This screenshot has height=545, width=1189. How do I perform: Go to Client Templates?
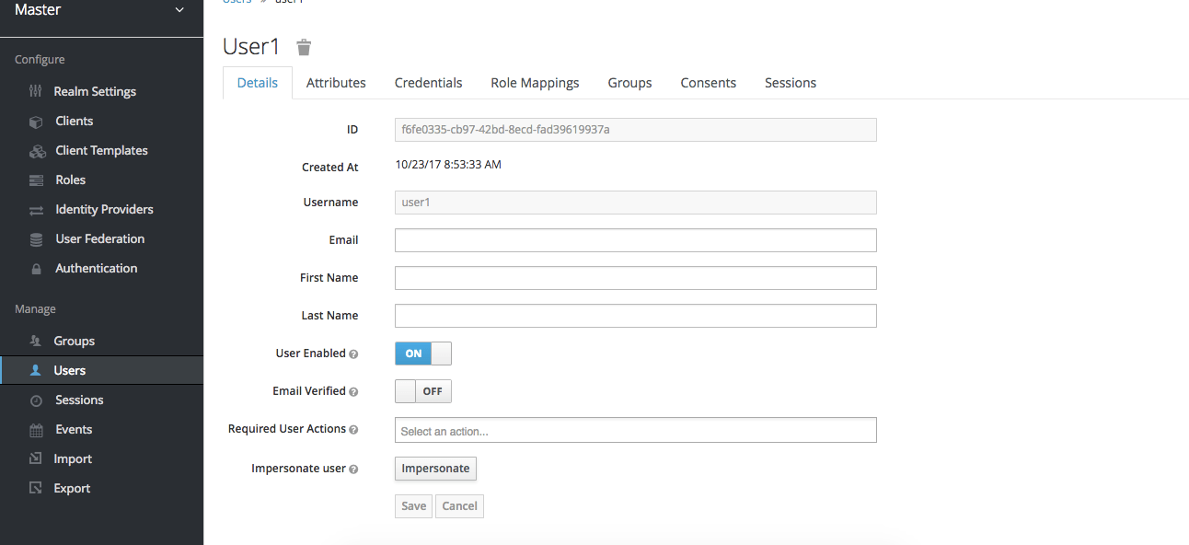[x=101, y=150]
